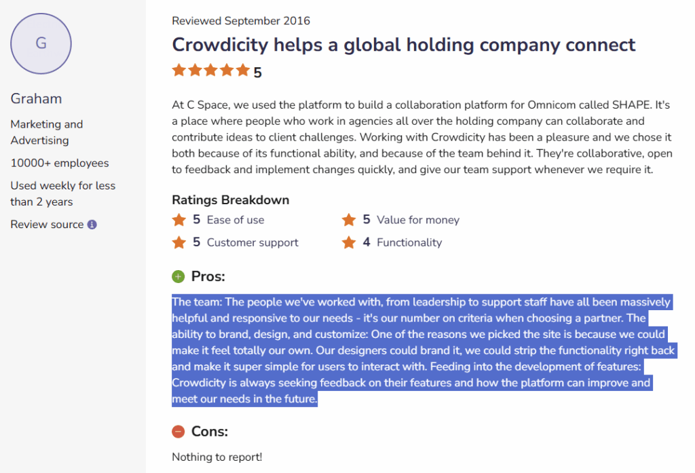This screenshot has height=473, width=695.
Task: Click the green Pros plus icon
Action: pos(178,276)
